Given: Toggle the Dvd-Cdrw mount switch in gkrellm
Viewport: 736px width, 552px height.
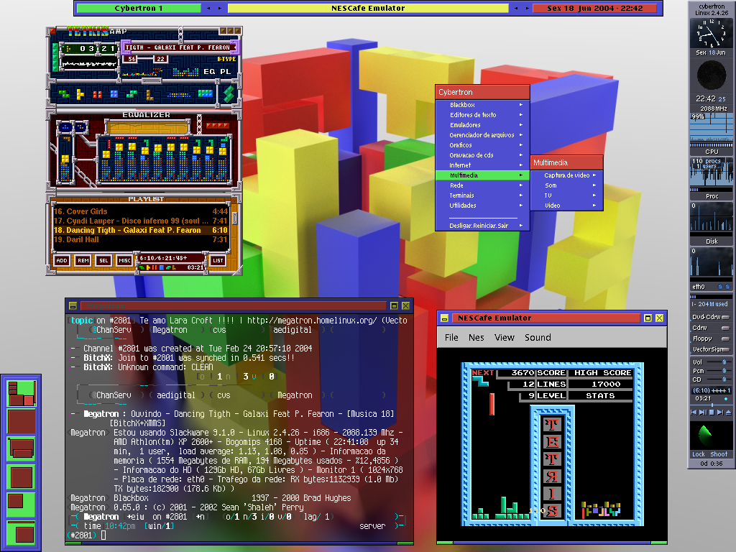Looking at the screenshot, I should pos(725,317).
